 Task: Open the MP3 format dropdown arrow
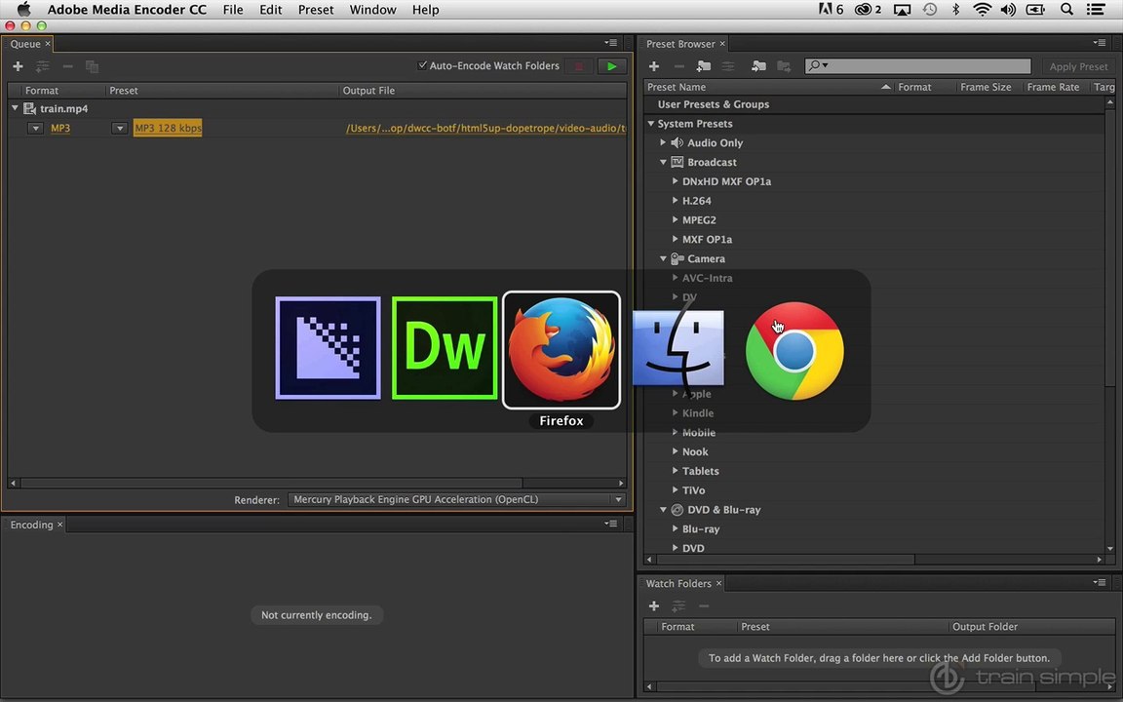point(35,129)
